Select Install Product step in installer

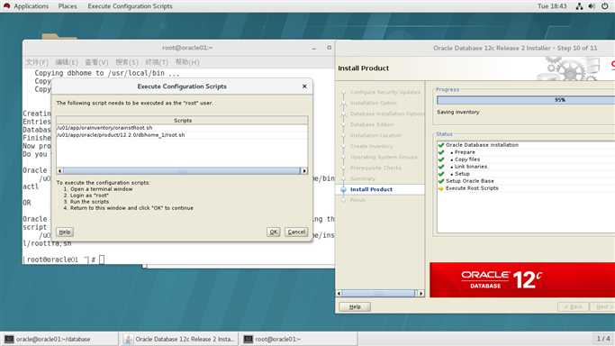(371, 189)
